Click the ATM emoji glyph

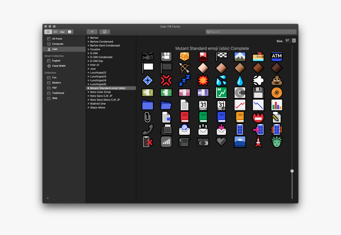[x=277, y=57]
